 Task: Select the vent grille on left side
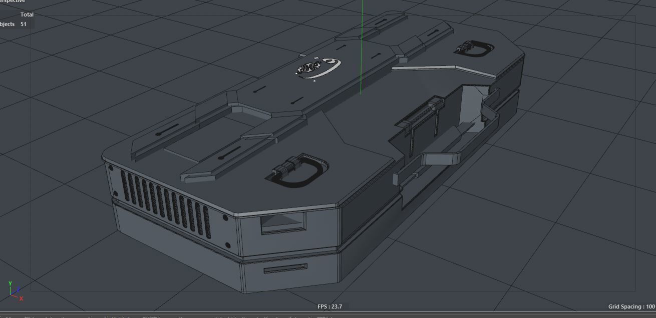pyautogui.click(x=165, y=202)
